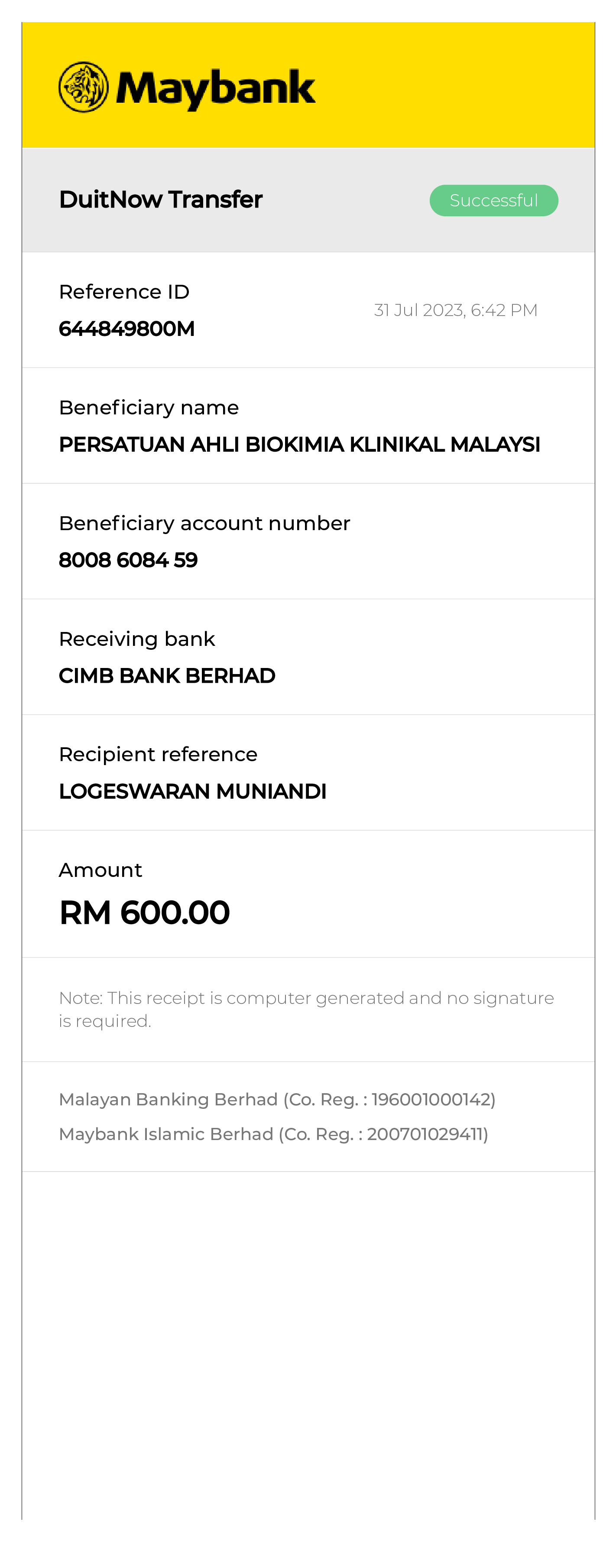616x1541 pixels.
Task: Select reference number 644849800M
Action: pyautogui.click(x=127, y=329)
